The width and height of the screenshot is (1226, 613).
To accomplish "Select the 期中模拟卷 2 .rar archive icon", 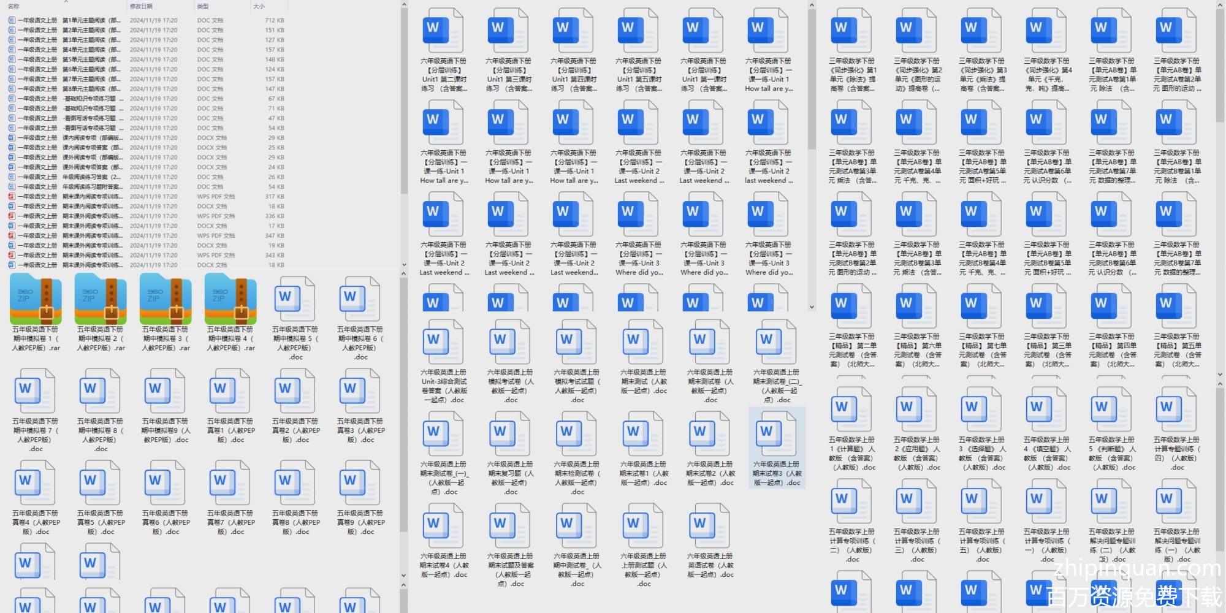I will 101,300.
